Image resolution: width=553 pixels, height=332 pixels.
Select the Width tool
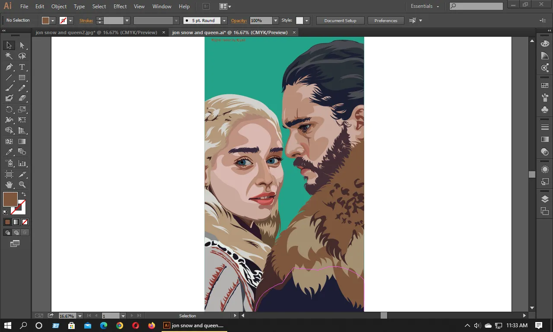[x=9, y=120]
